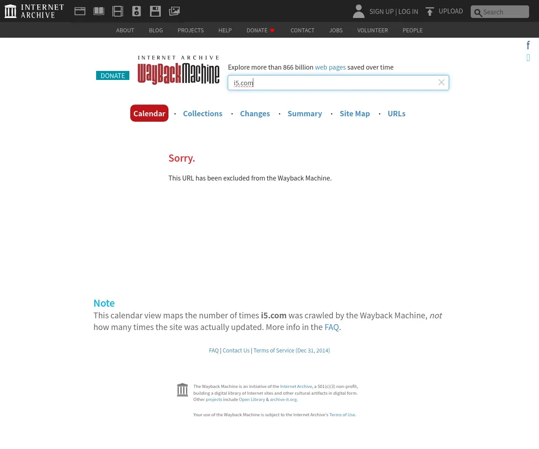Follow the Open Library link
This screenshot has width=539, height=449.
coord(252,400)
